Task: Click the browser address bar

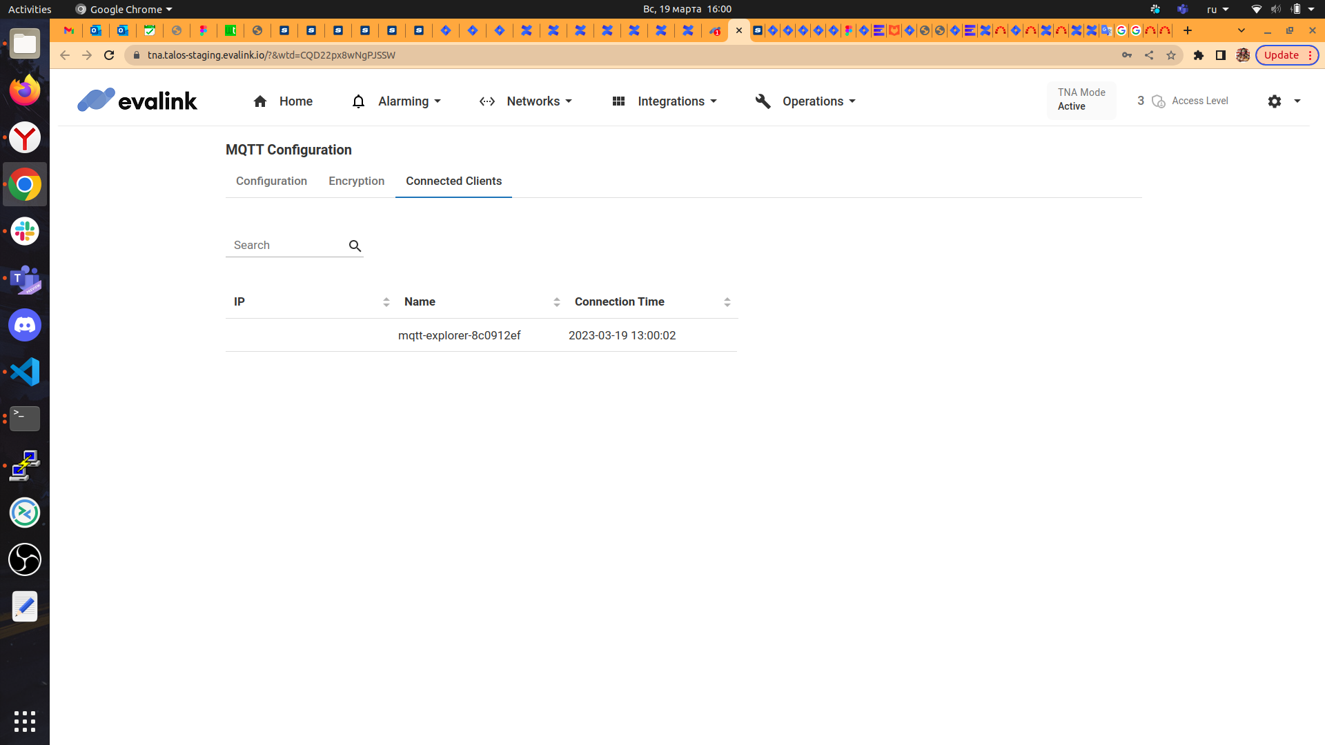Action: pos(621,55)
